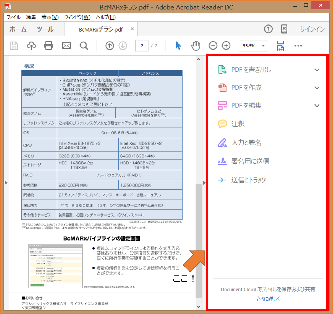Screen dimensions: 333x314
Task: Open more tools ellipsis menu
Action: point(298,46)
